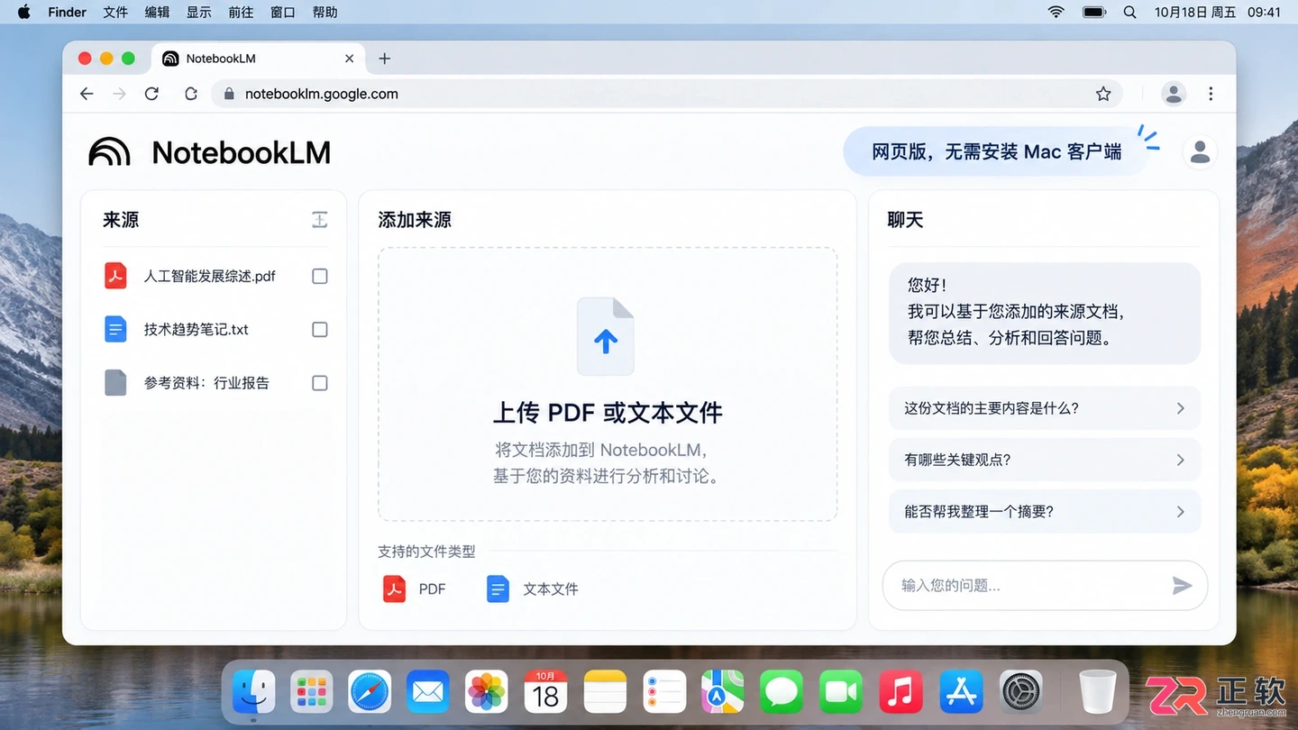Launch Safari from the Dock
1298x730 pixels.
point(370,692)
